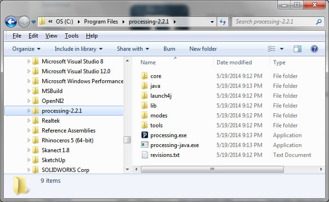Screen dimensions: 329x202
Task: Expand Microsoft Visual Studio 12.0 tree node
Action: [29, 71]
